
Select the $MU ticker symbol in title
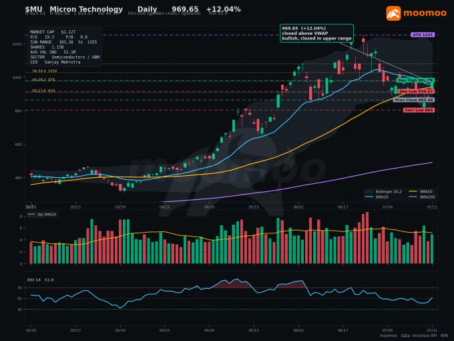(33, 9)
